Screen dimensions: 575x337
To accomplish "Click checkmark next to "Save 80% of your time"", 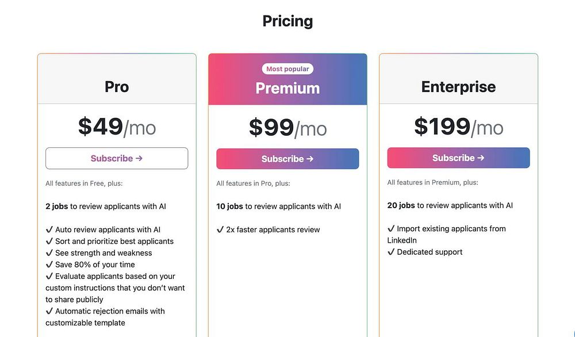I will 49,265.
